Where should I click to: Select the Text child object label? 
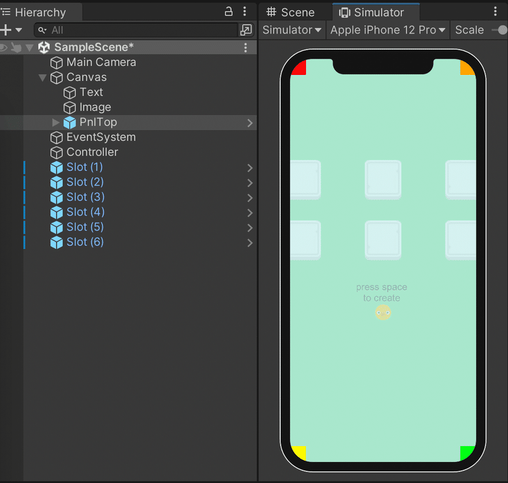point(91,92)
